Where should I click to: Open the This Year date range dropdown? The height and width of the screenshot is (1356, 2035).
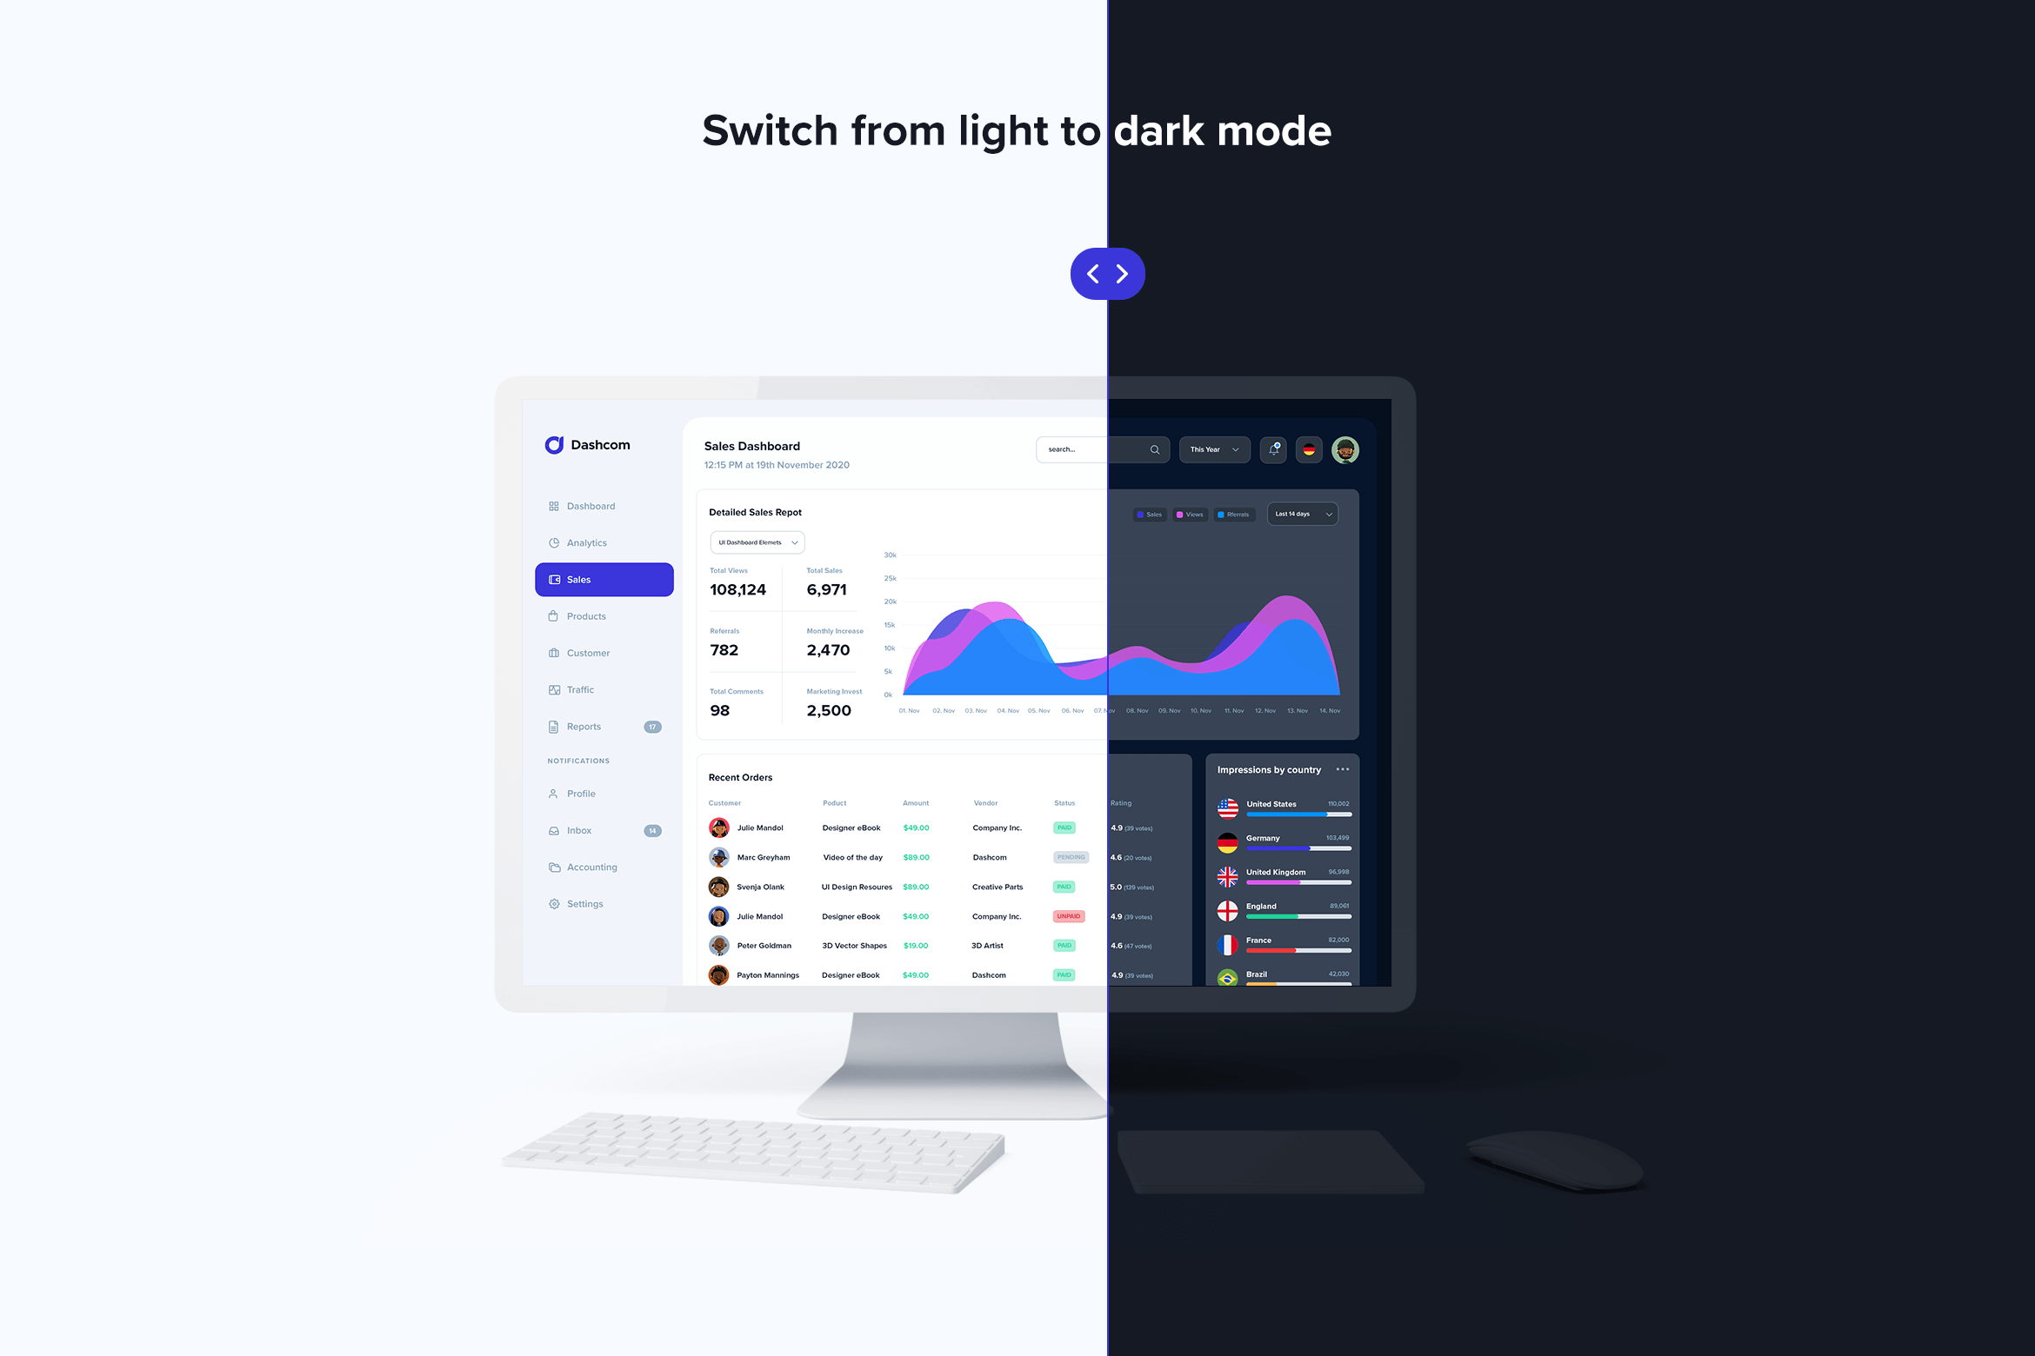click(1211, 449)
